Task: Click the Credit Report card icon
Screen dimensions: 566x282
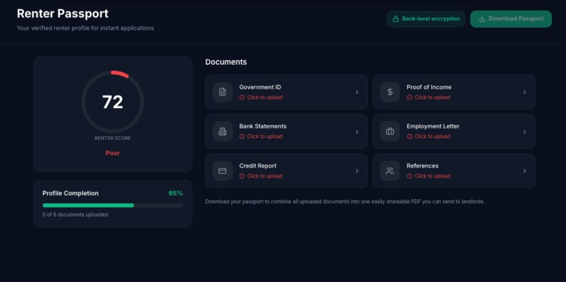Action: pyautogui.click(x=223, y=170)
